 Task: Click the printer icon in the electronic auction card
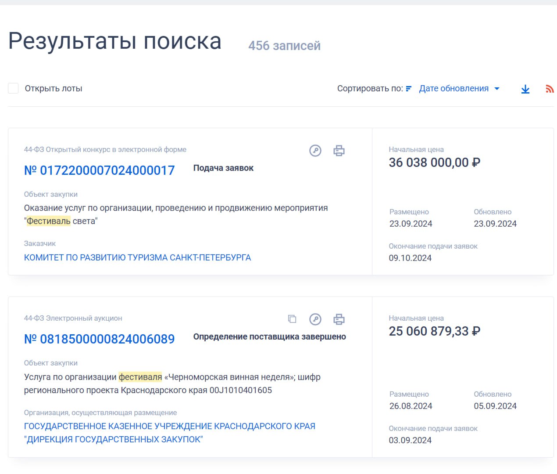coord(339,319)
